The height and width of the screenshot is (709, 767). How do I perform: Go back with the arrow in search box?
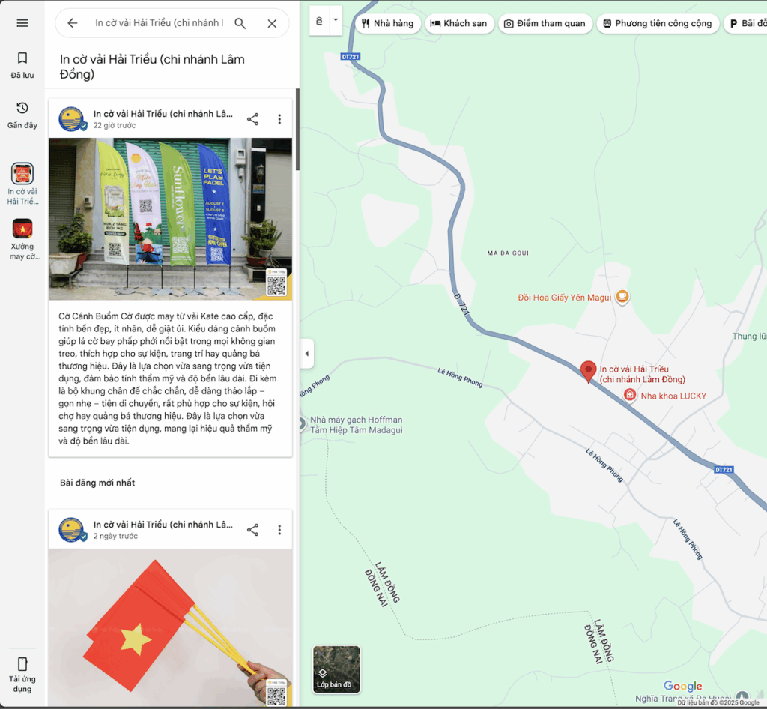coord(73,23)
